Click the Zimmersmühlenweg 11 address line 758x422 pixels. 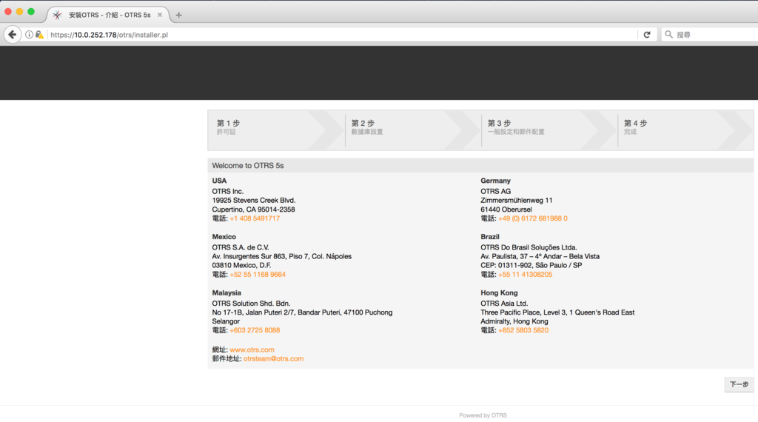(516, 201)
